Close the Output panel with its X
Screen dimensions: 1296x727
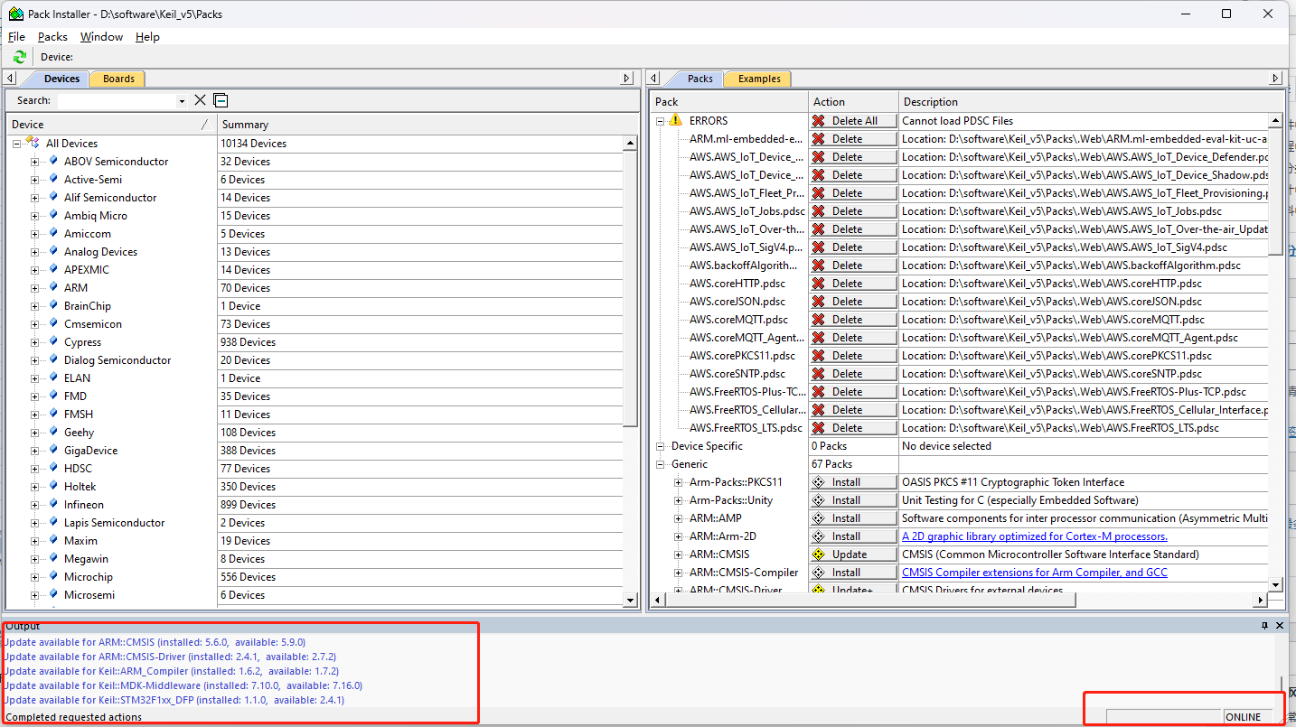click(1280, 625)
